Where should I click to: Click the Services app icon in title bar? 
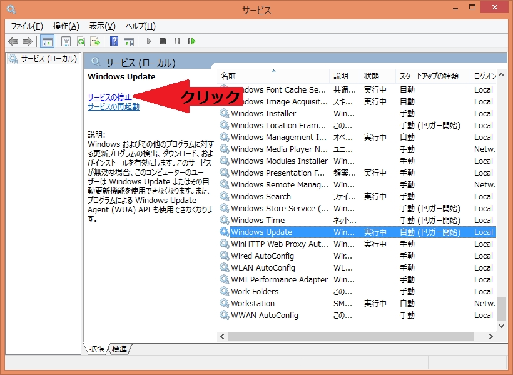click(11, 9)
